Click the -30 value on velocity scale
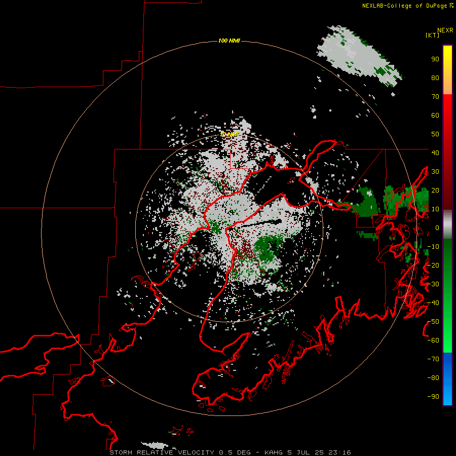Screen dimensions: 456x456 (x=433, y=284)
